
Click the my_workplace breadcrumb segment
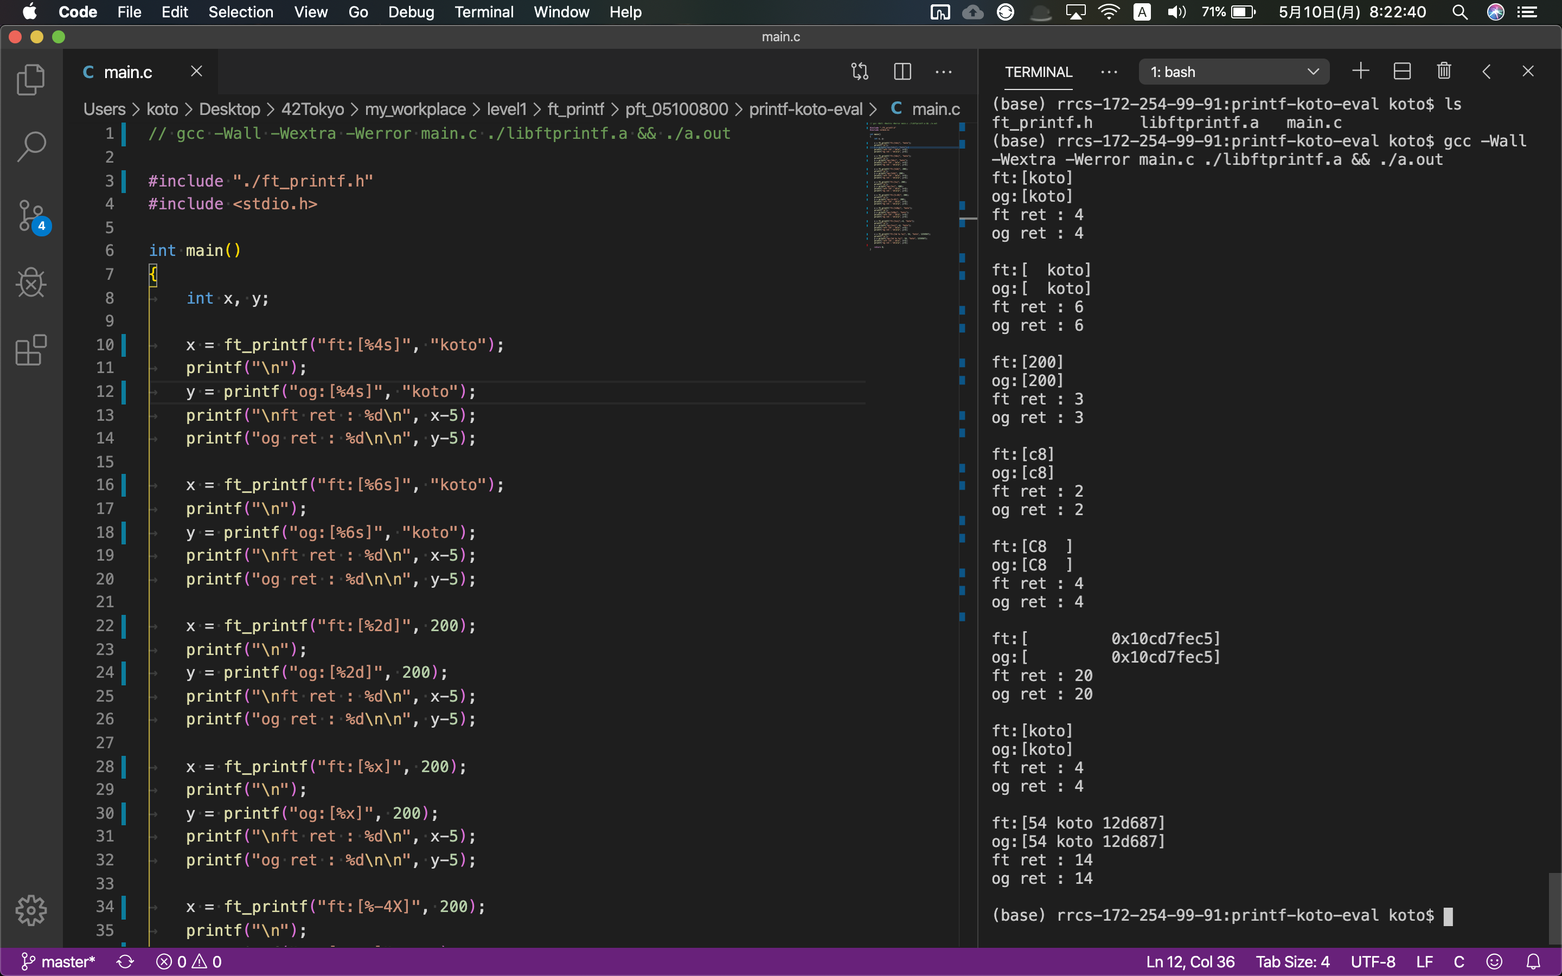coord(415,109)
